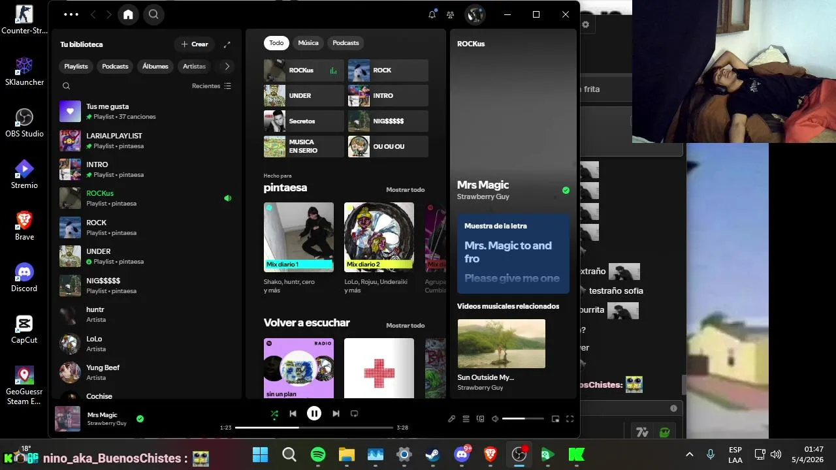Open Mix diario 1 cover
This screenshot has width=836, height=470.
click(x=298, y=237)
